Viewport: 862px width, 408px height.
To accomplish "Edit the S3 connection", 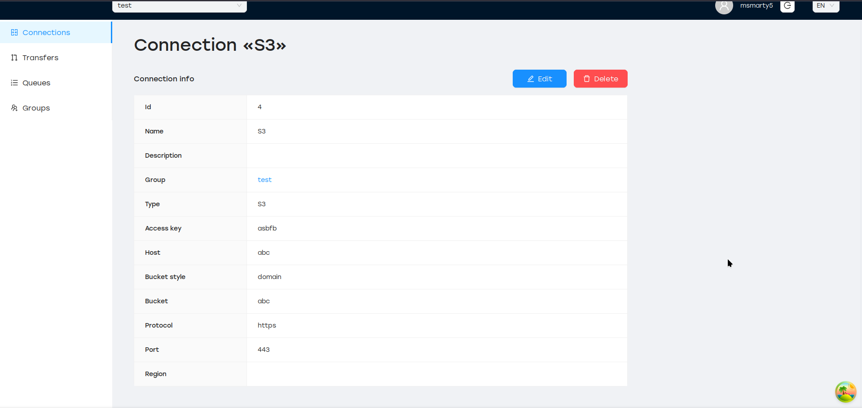I will click(x=539, y=79).
